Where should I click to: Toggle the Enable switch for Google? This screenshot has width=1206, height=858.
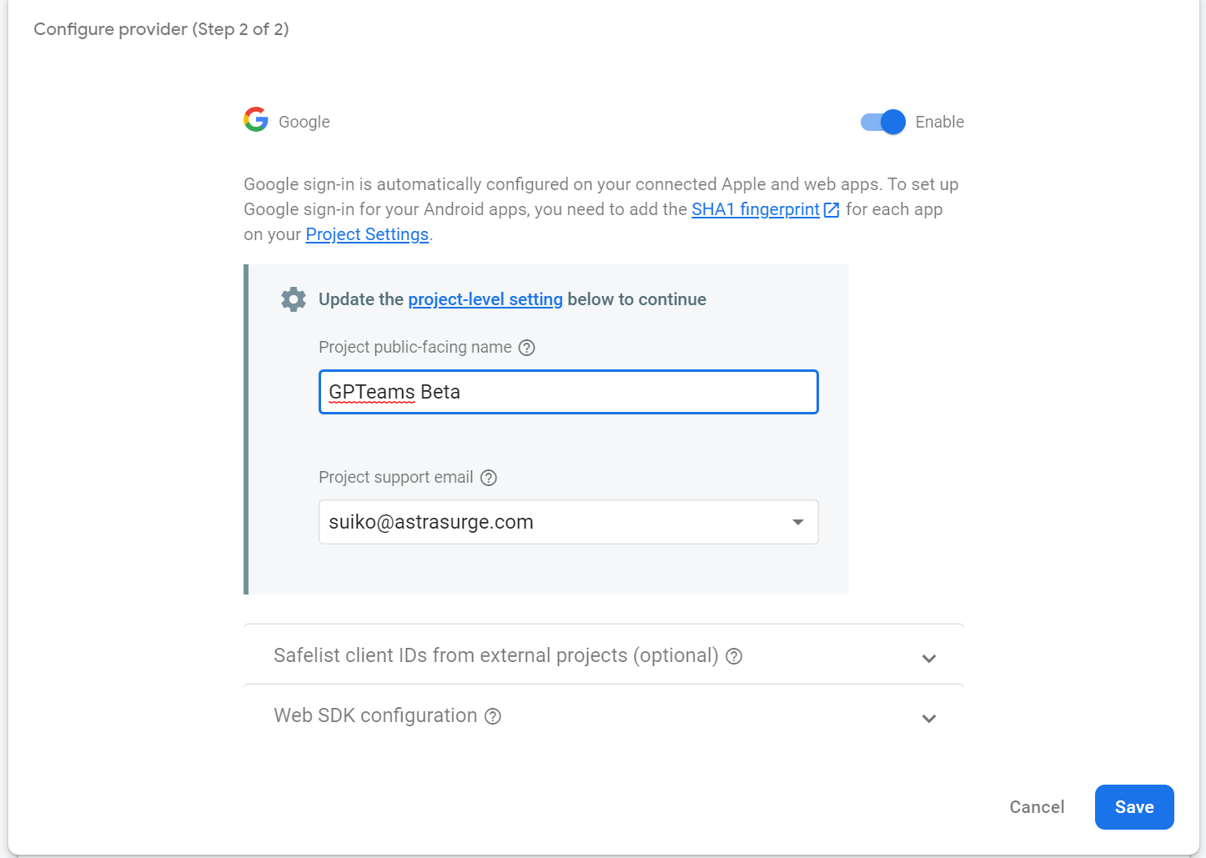(882, 122)
